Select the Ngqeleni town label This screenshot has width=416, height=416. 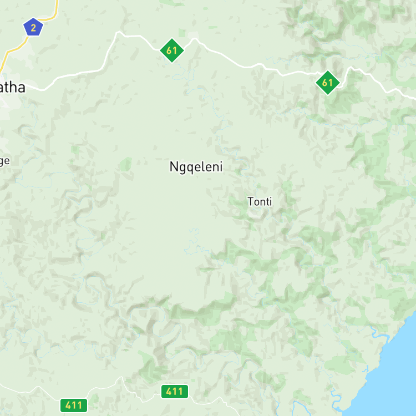(x=196, y=167)
